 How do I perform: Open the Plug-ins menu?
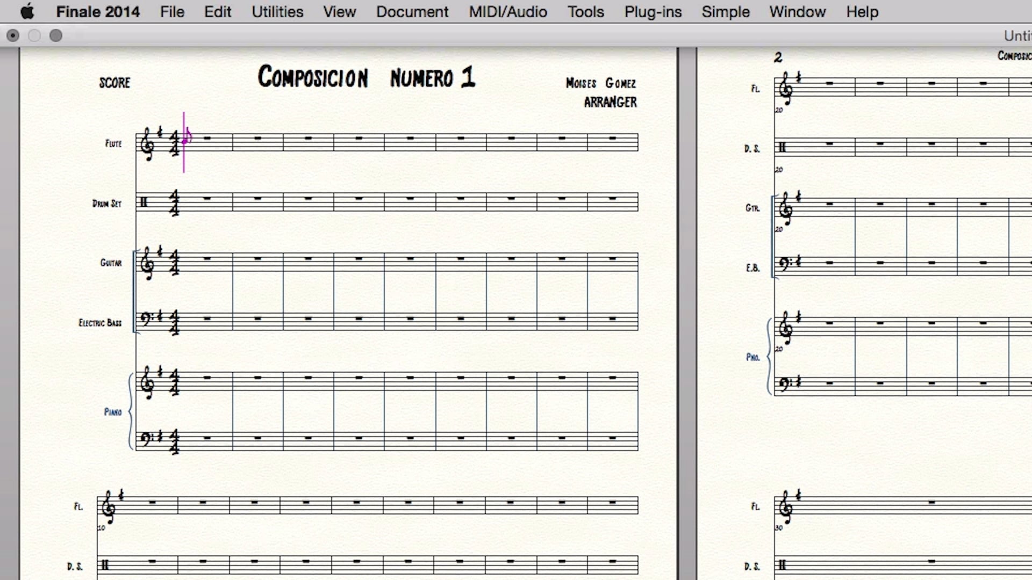click(653, 11)
